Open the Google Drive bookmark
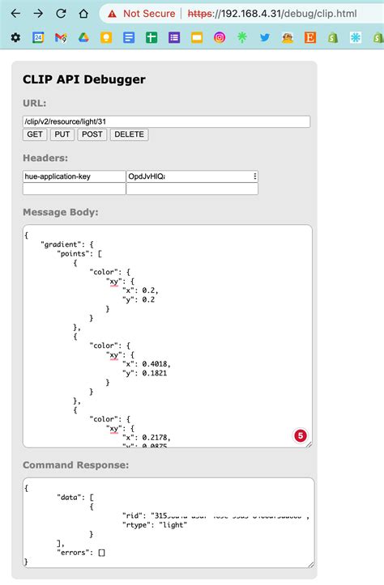The width and height of the screenshot is (384, 585). click(x=83, y=37)
